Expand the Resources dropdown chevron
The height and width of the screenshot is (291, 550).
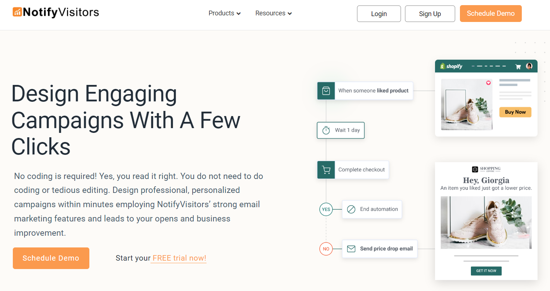click(290, 14)
